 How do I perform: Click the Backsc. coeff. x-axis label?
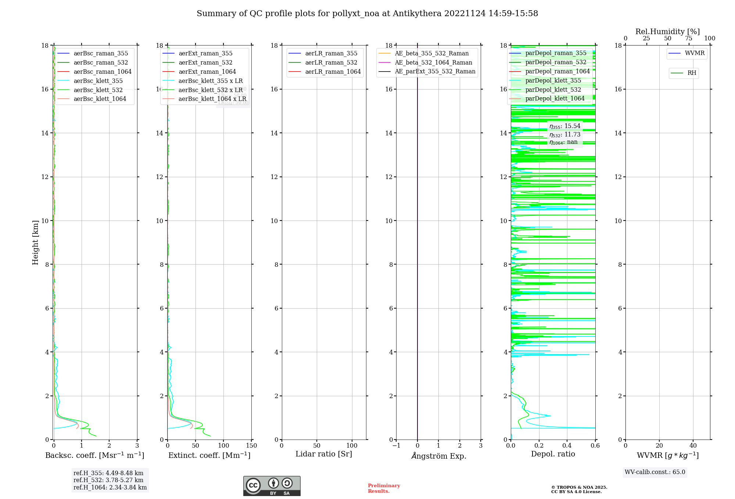(x=95, y=455)
